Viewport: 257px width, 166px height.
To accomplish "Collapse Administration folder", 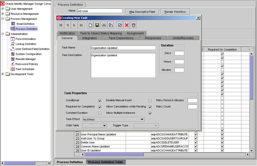I will tap(3, 34).
